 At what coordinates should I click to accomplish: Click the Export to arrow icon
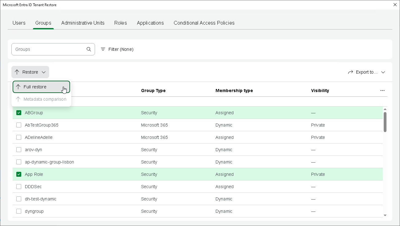[x=350, y=72]
